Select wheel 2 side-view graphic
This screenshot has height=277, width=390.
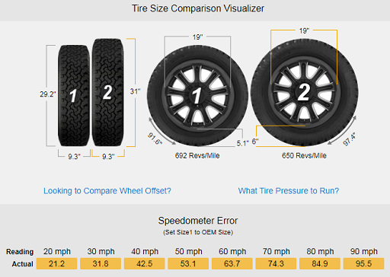[305, 93]
